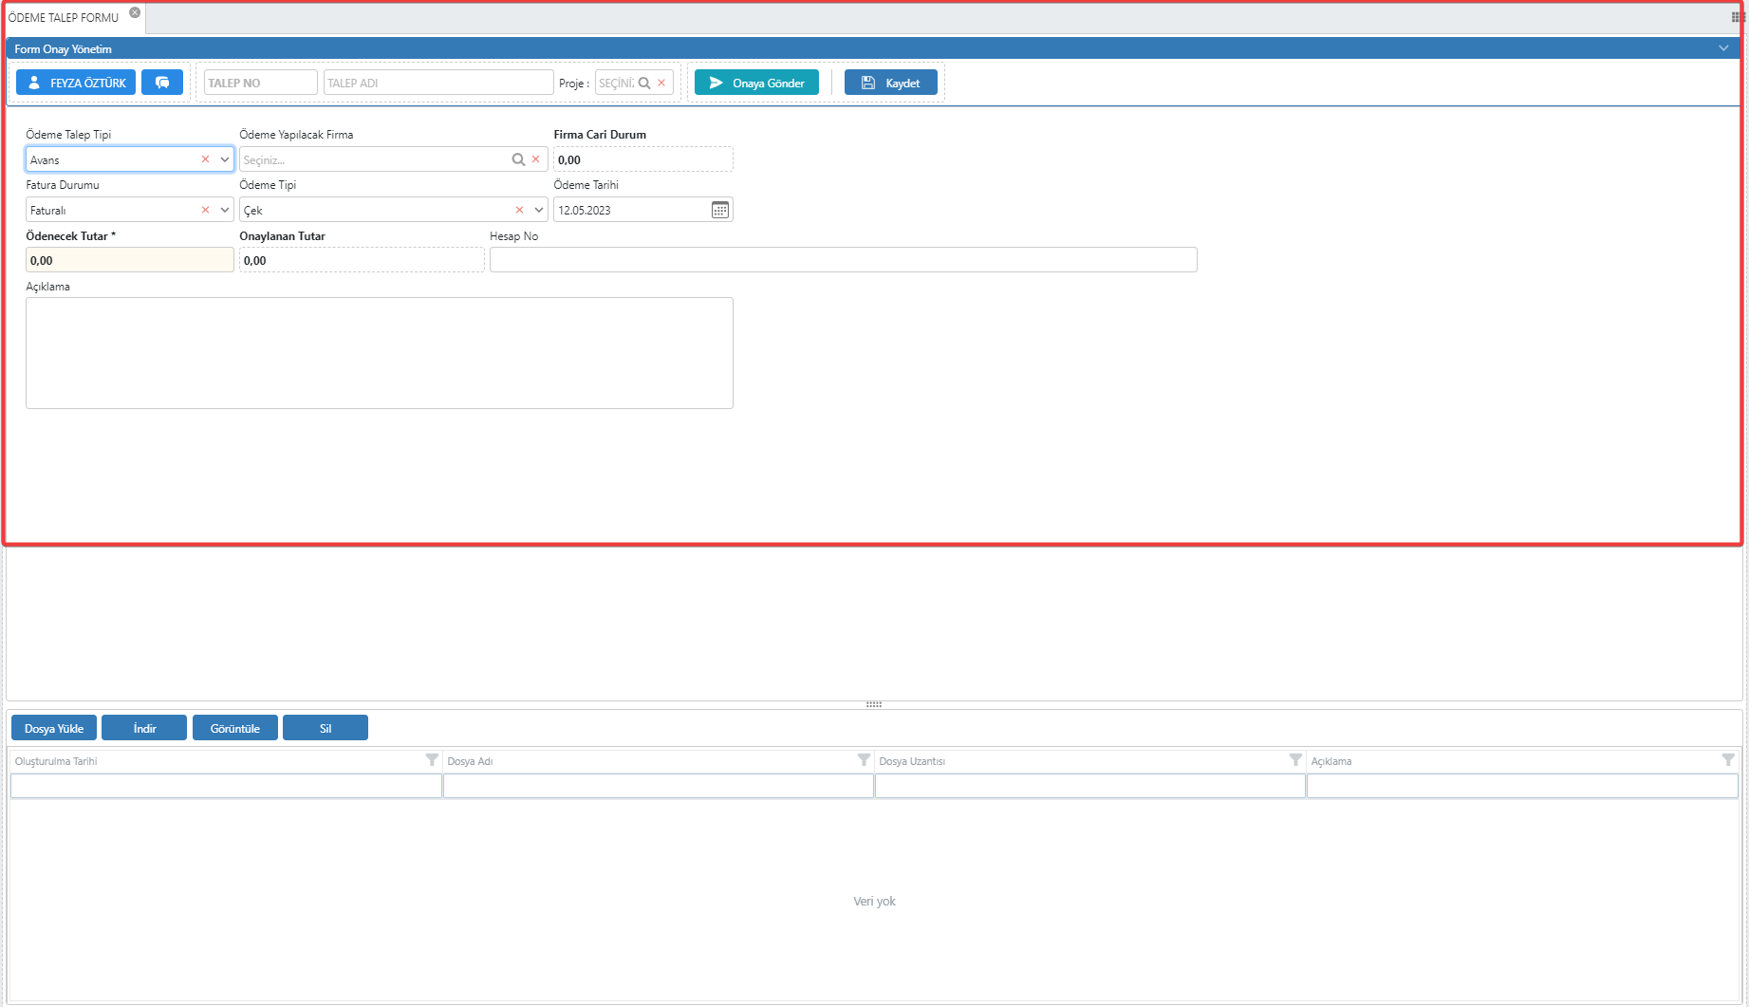The height and width of the screenshot is (1007, 1749).
Task: Open the Ödeme Tipi dropdown list
Action: 539,210
